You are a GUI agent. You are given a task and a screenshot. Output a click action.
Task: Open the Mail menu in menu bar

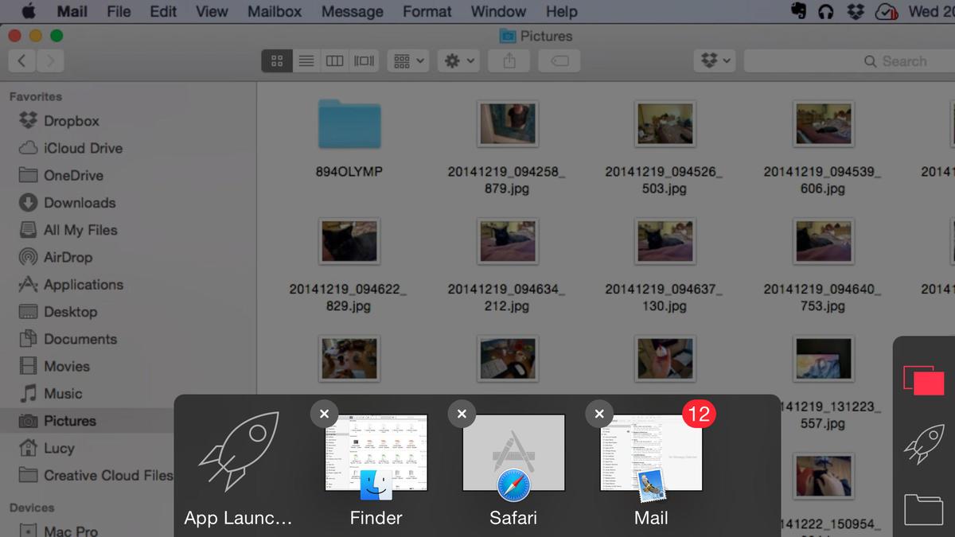(x=72, y=11)
